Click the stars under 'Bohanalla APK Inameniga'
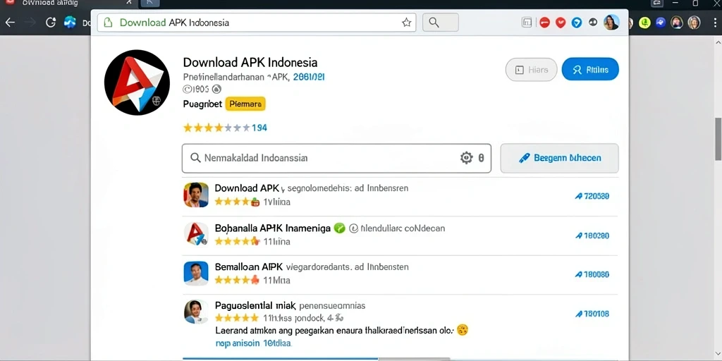Image resolution: width=722 pixels, height=361 pixels. point(238,241)
